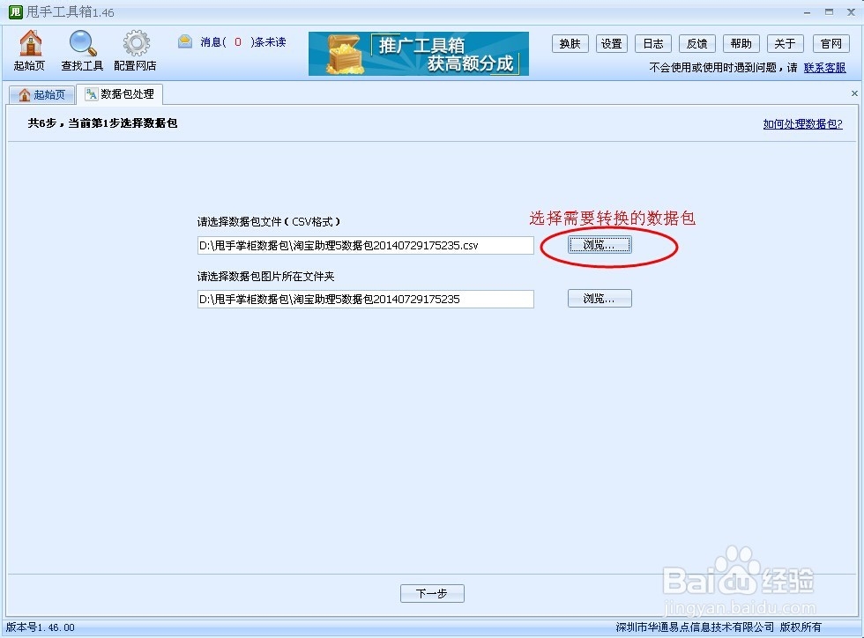
Task: Open 换肤 skin switcher
Action: [570, 42]
